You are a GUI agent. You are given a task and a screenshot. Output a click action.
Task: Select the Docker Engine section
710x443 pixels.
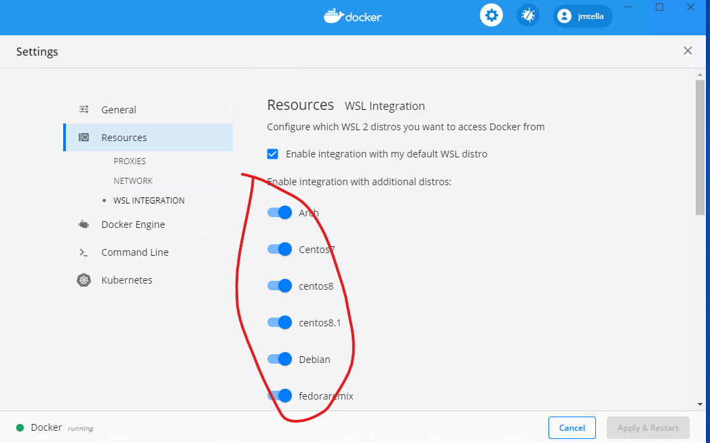pos(133,225)
